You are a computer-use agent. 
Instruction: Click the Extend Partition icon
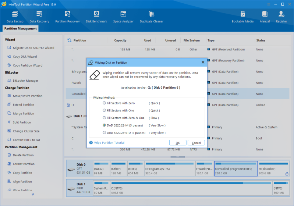tap(9, 104)
